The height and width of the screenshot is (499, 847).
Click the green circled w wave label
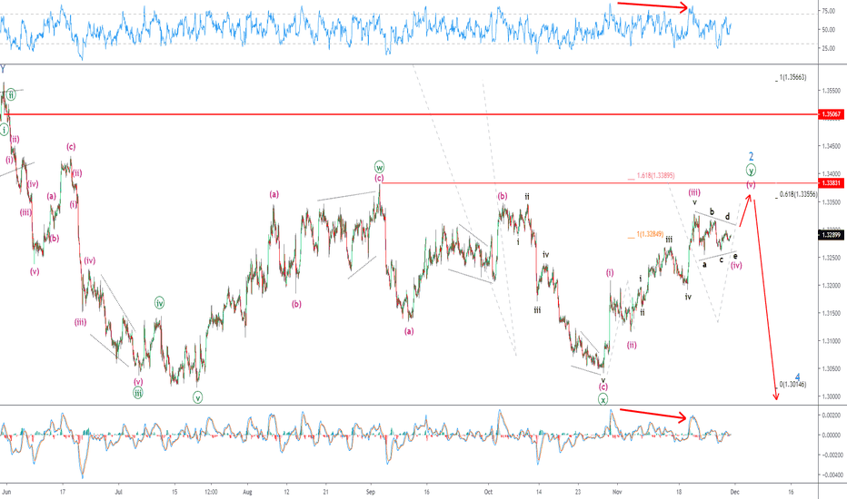click(379, 167)
